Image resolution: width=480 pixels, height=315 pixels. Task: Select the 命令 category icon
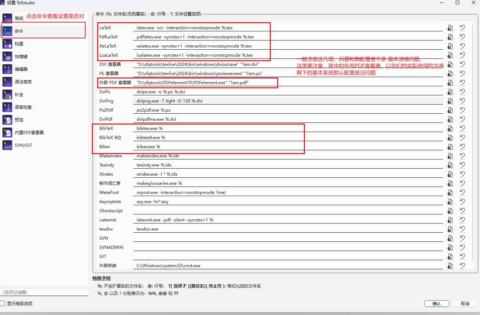point(7,31)
